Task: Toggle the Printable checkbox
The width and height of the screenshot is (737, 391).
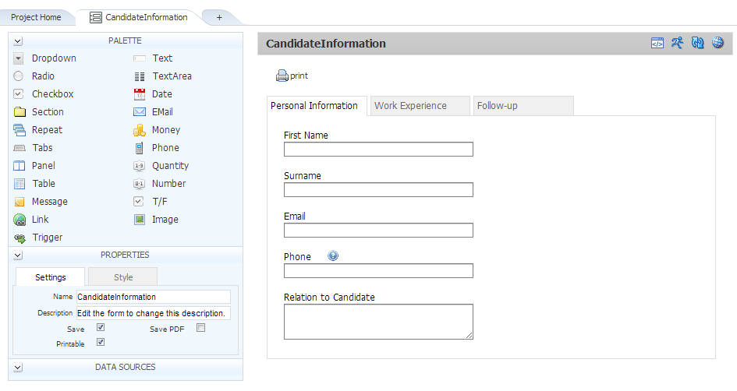Action: (100, 342)
